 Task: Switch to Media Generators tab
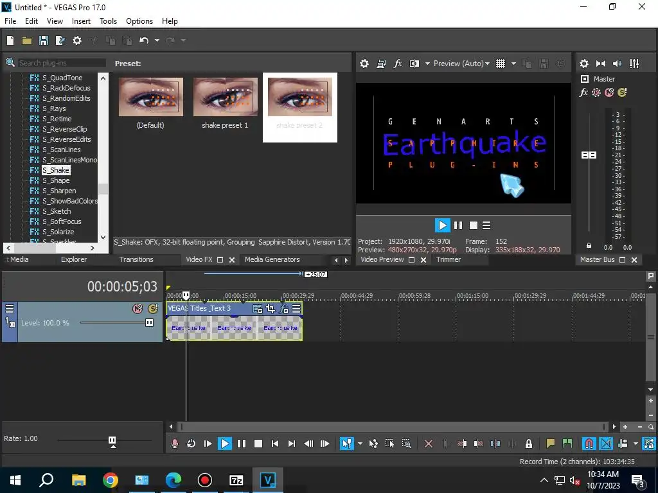pyautogui.click(x=272, y=259)
